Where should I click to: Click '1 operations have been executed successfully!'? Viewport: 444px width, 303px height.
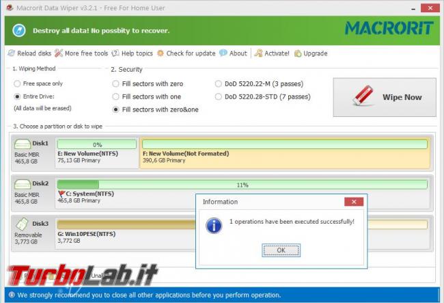(x=292, y=222)
